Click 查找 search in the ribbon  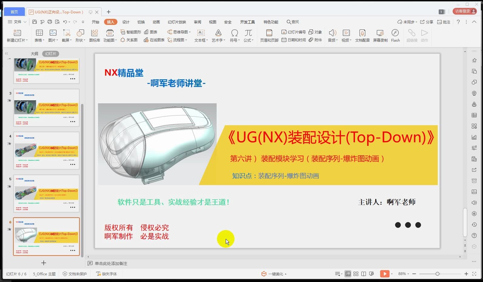tap(293, 22)
